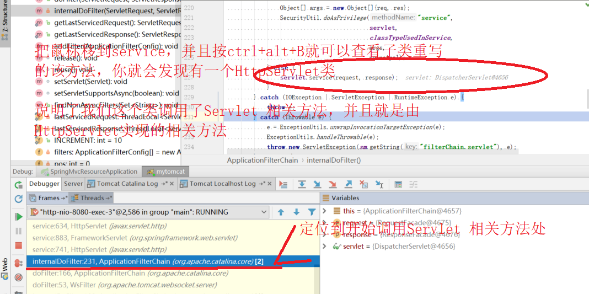Image resolution: width=589 pixels, height=294 pixels.
Task: Pause program execution
Action: tap(18, 231)
